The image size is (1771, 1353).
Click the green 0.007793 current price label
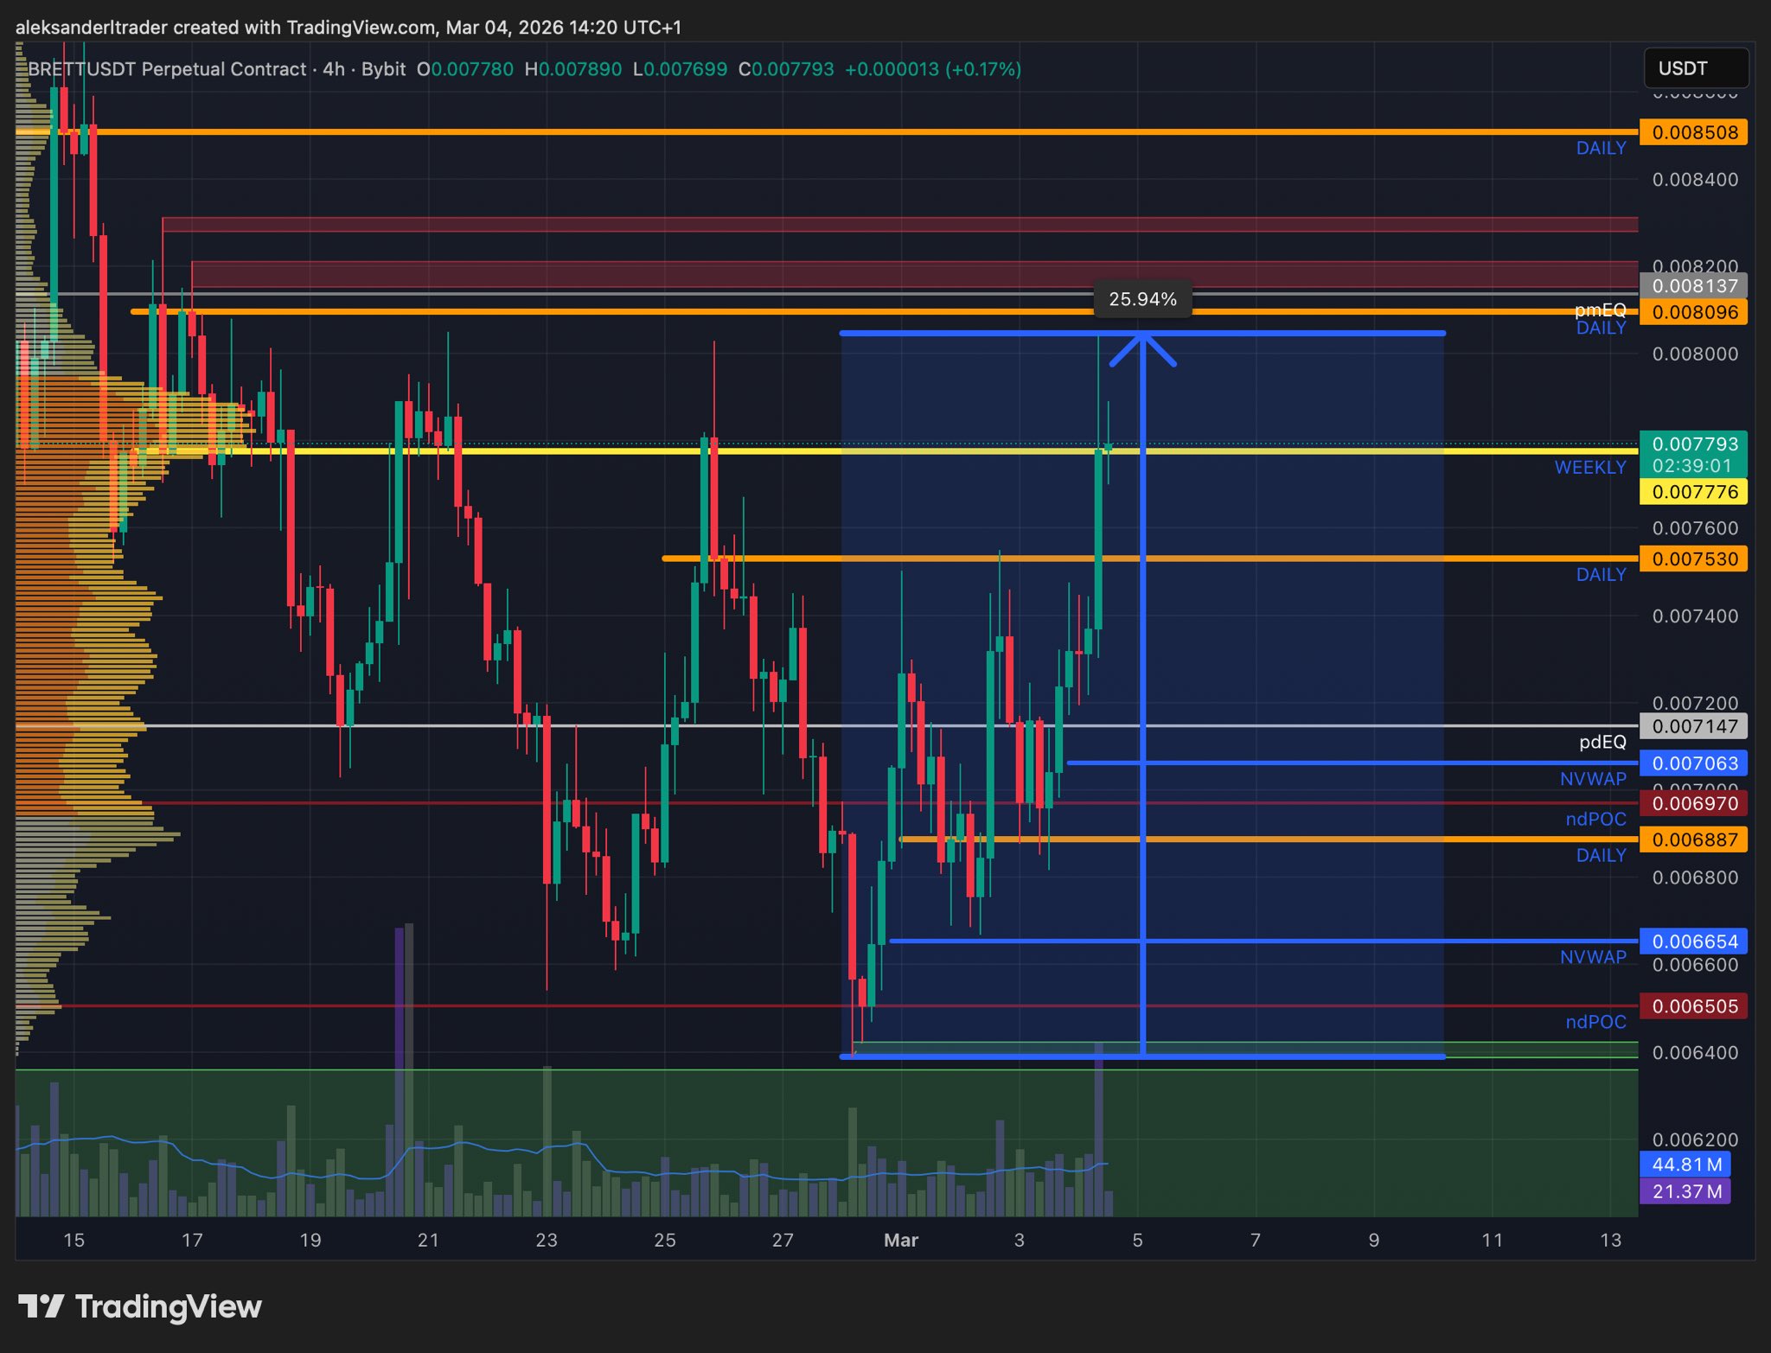point(1693,445)
